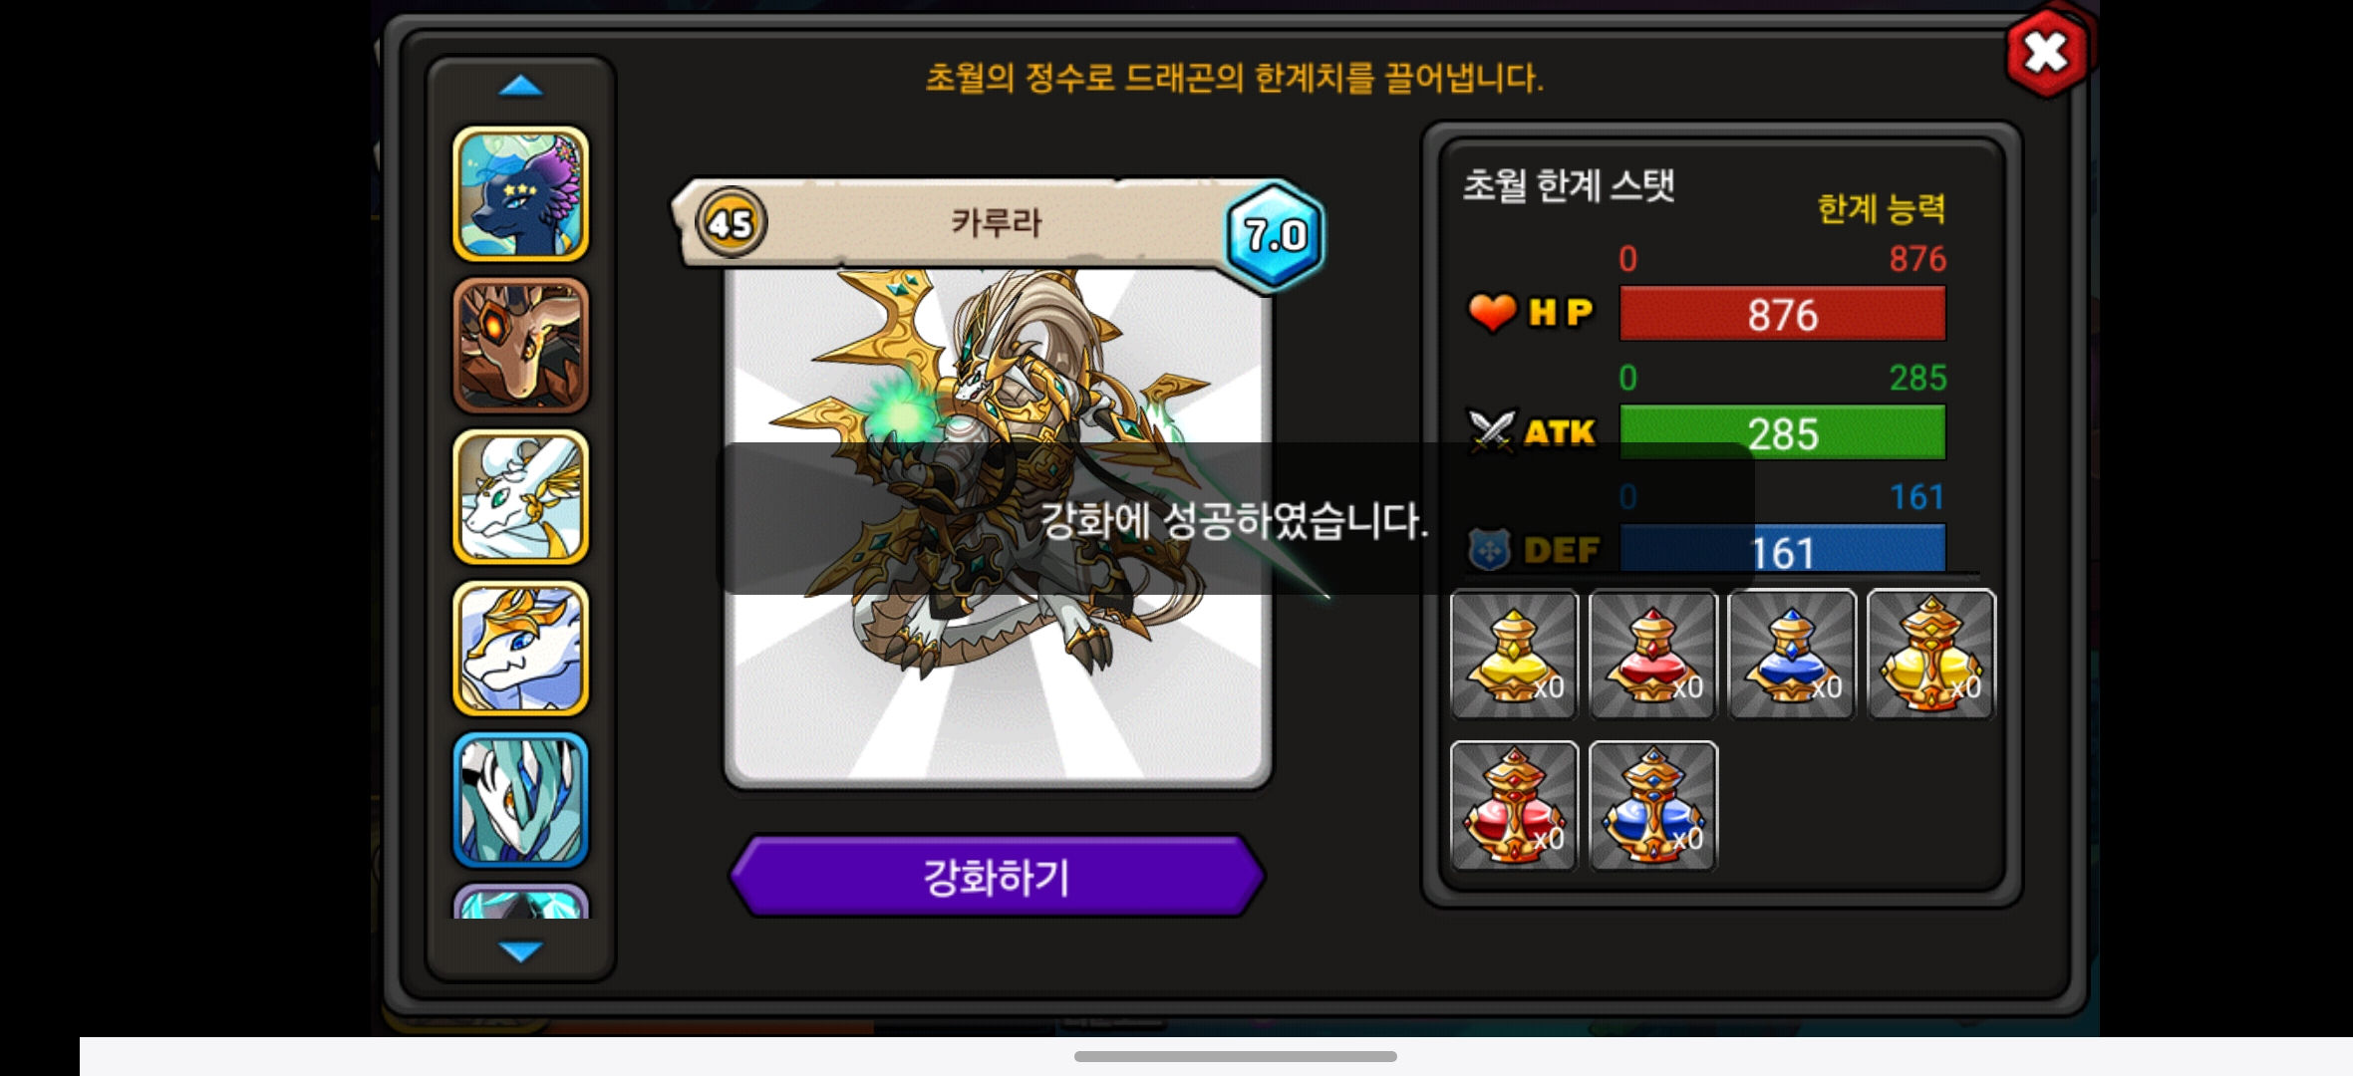Click the down arrow below dragon list
2353x1076 pixels.
(x=520, y=950)
